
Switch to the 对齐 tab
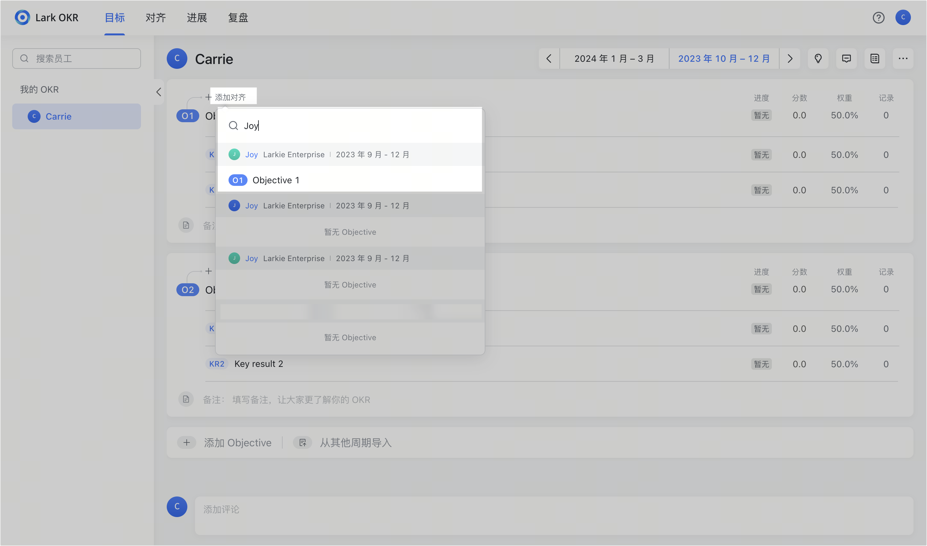(x=156, y=18)
